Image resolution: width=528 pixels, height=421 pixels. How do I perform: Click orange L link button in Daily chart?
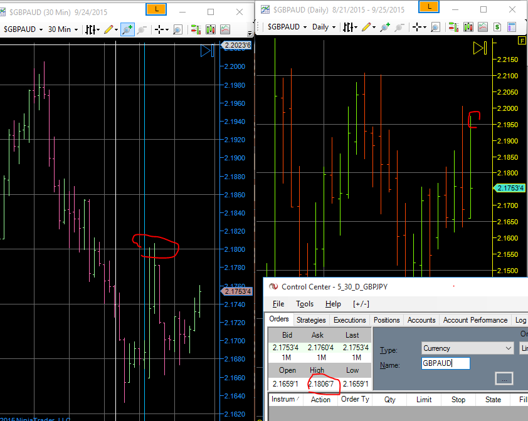point(429,7)
